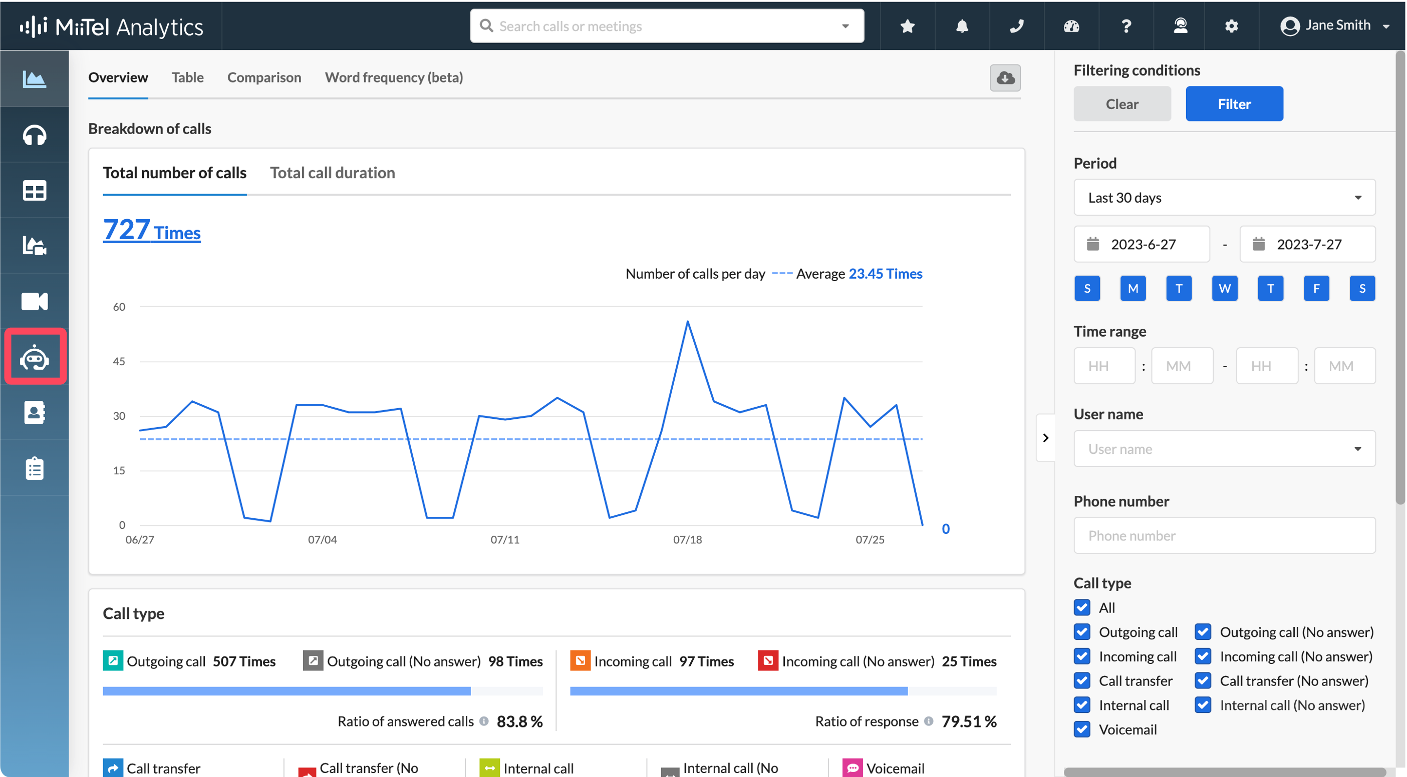1407x777 pixels.
Task: Open the User name dropdown
Action: click(1224, 448)
